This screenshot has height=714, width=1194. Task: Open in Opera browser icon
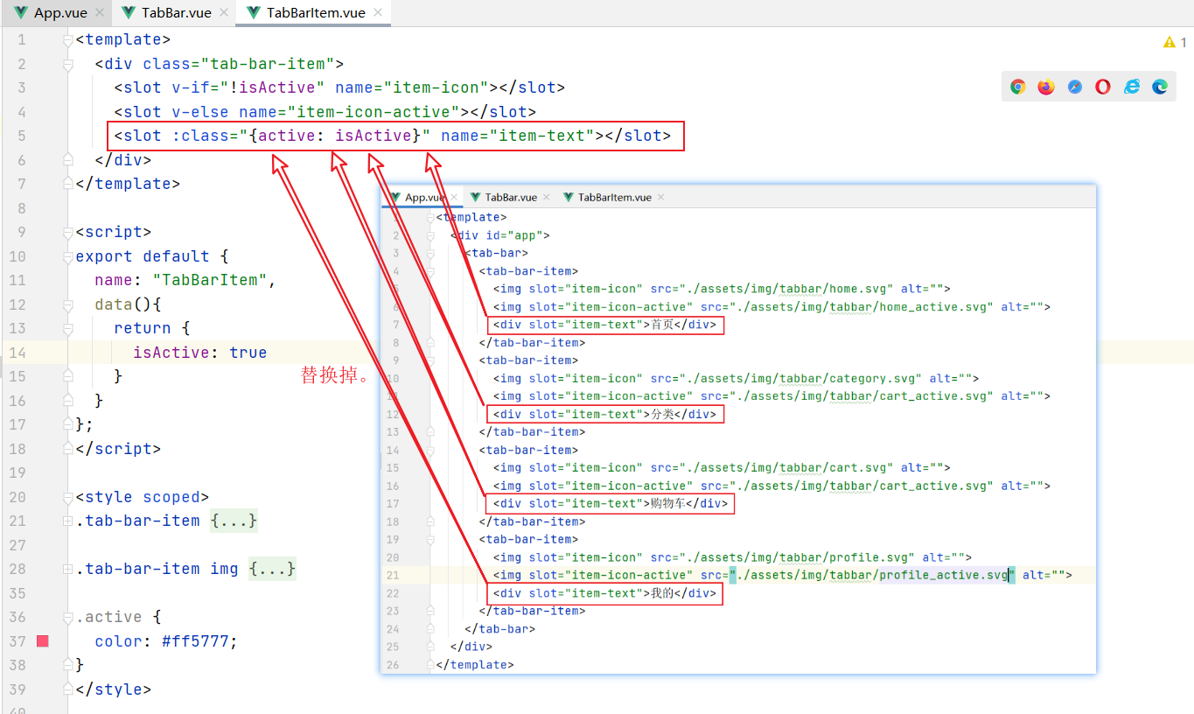coord(1103,87)
